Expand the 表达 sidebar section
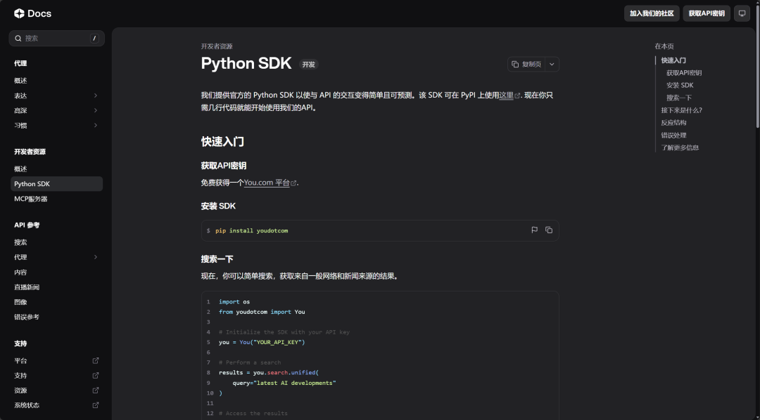Image resolution: width=760 pixels, height=420 pixels. 96,96
